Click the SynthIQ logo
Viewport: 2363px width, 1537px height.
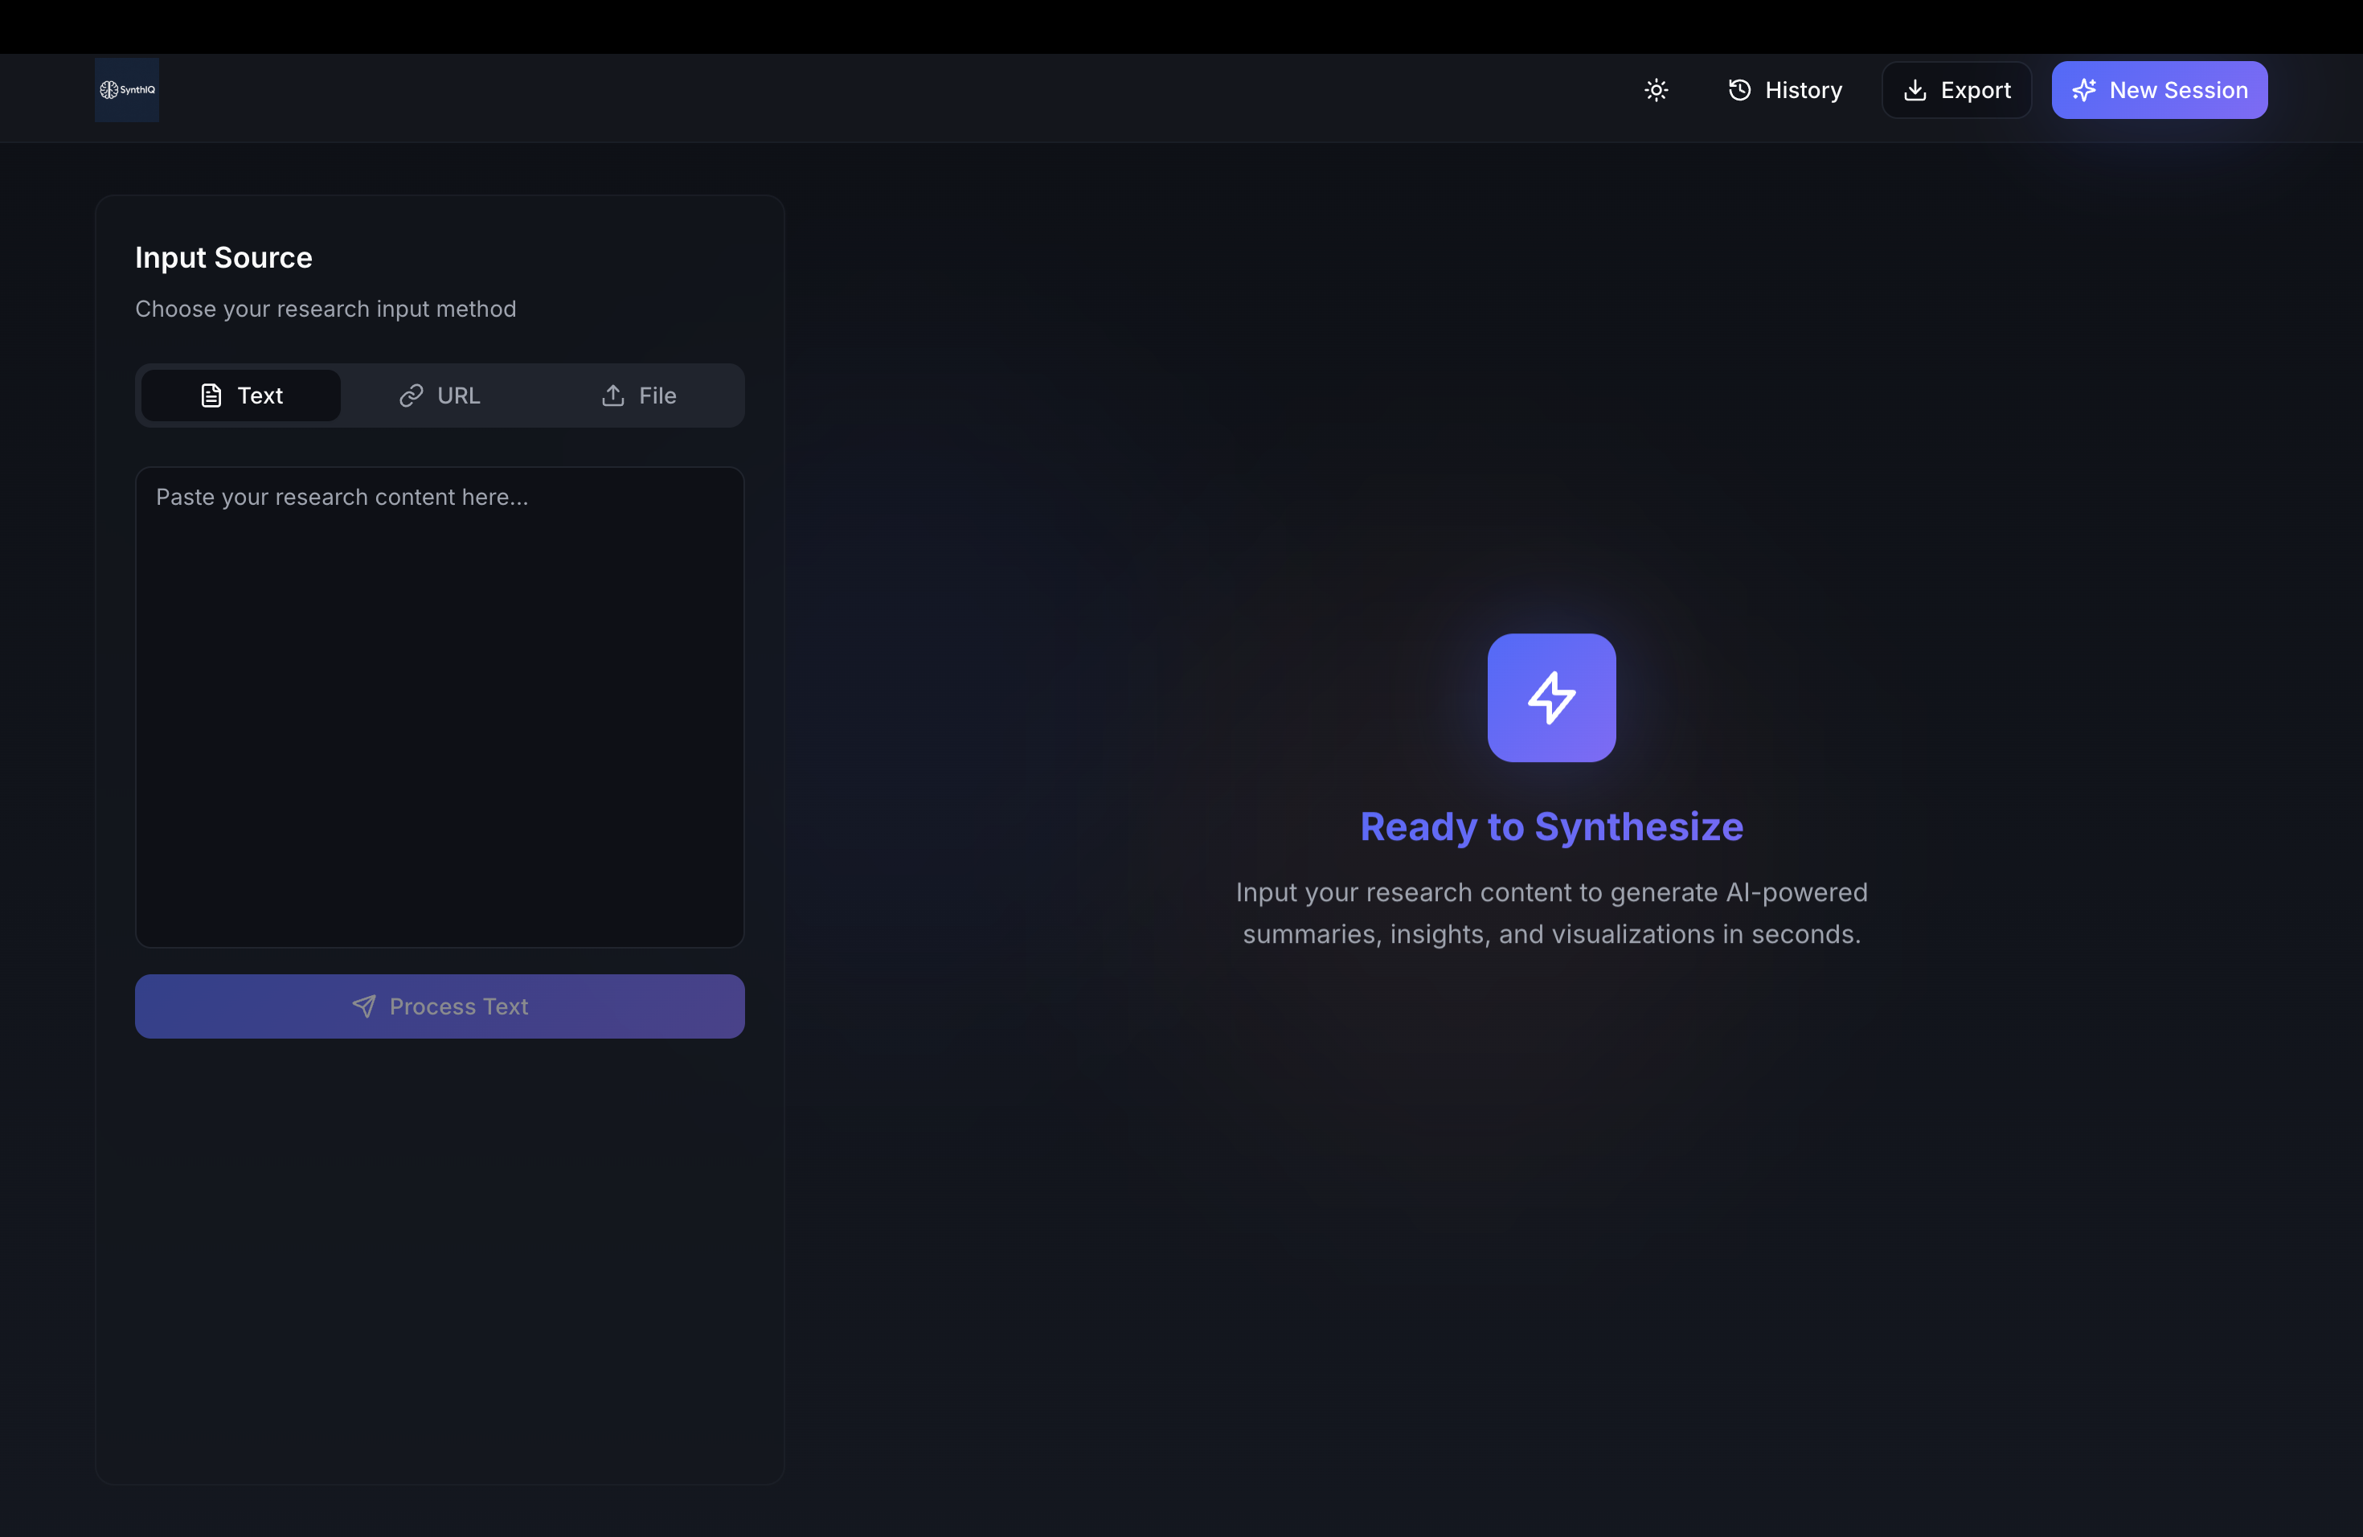point(127,89)
